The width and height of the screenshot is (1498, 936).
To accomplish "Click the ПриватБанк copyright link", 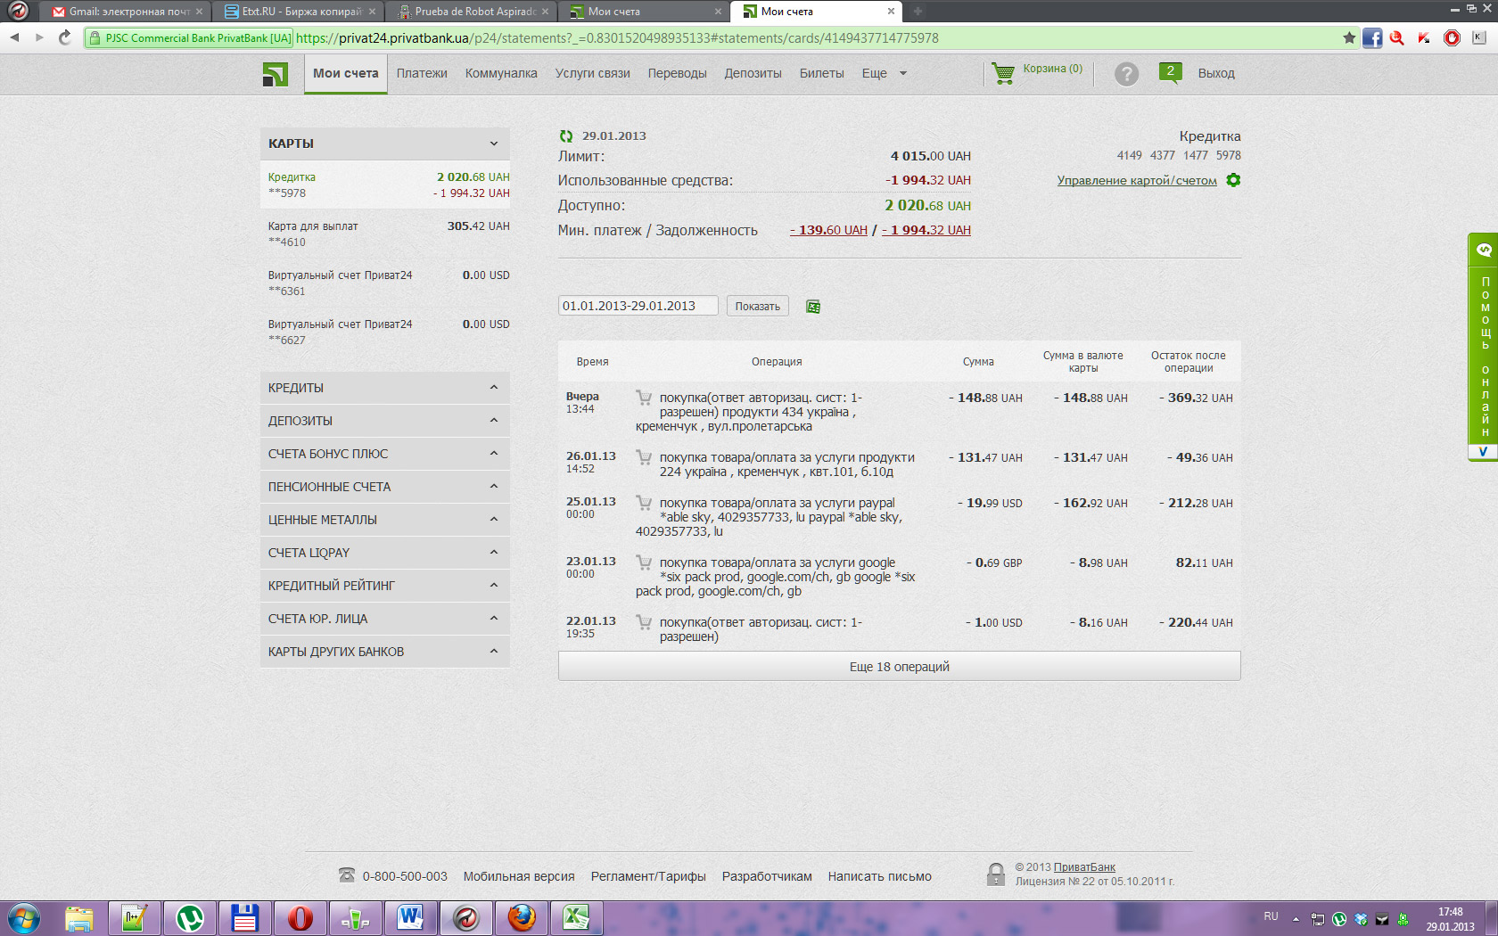I will click(1084, 867).
